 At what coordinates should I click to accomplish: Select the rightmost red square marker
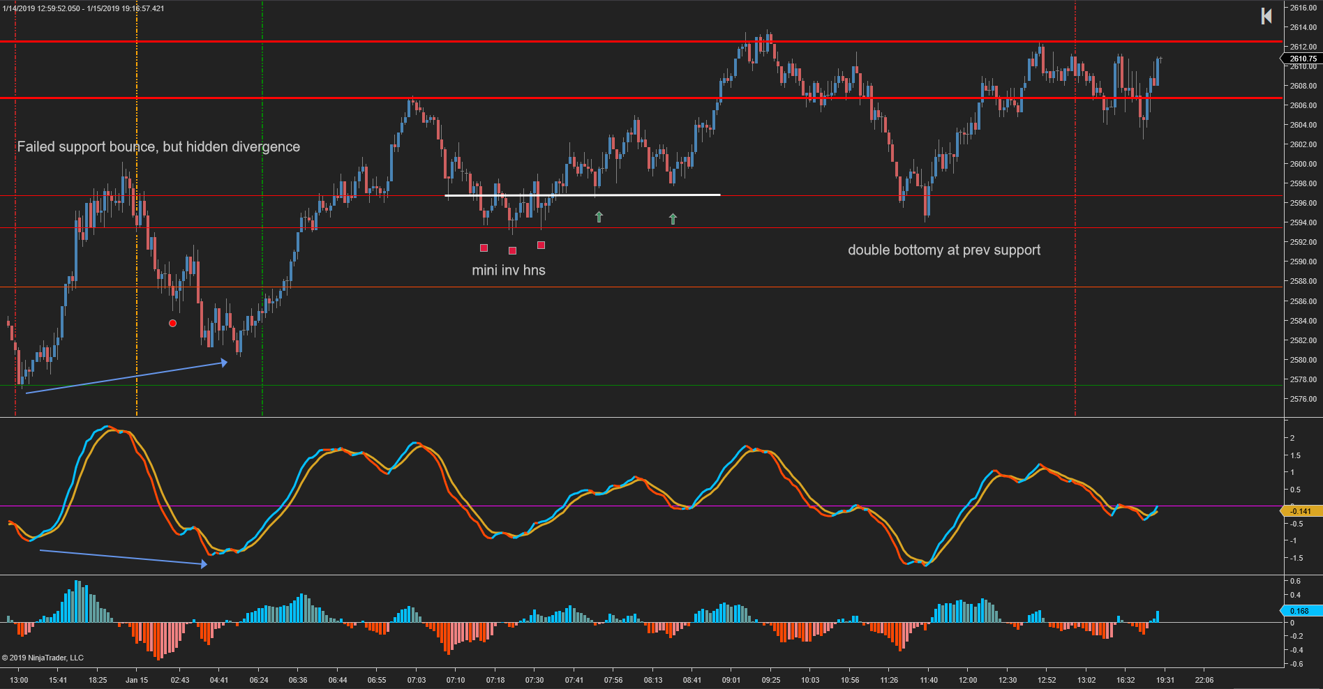(541, 245)
